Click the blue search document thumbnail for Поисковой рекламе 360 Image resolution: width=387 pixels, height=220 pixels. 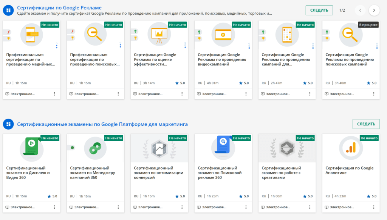(x=223, y=148)
